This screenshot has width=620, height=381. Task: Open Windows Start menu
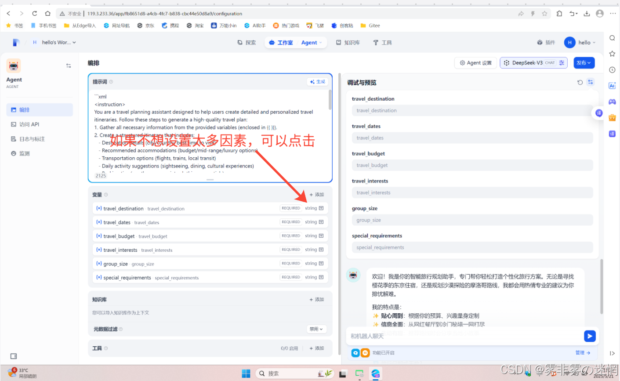tap(246, 374)
